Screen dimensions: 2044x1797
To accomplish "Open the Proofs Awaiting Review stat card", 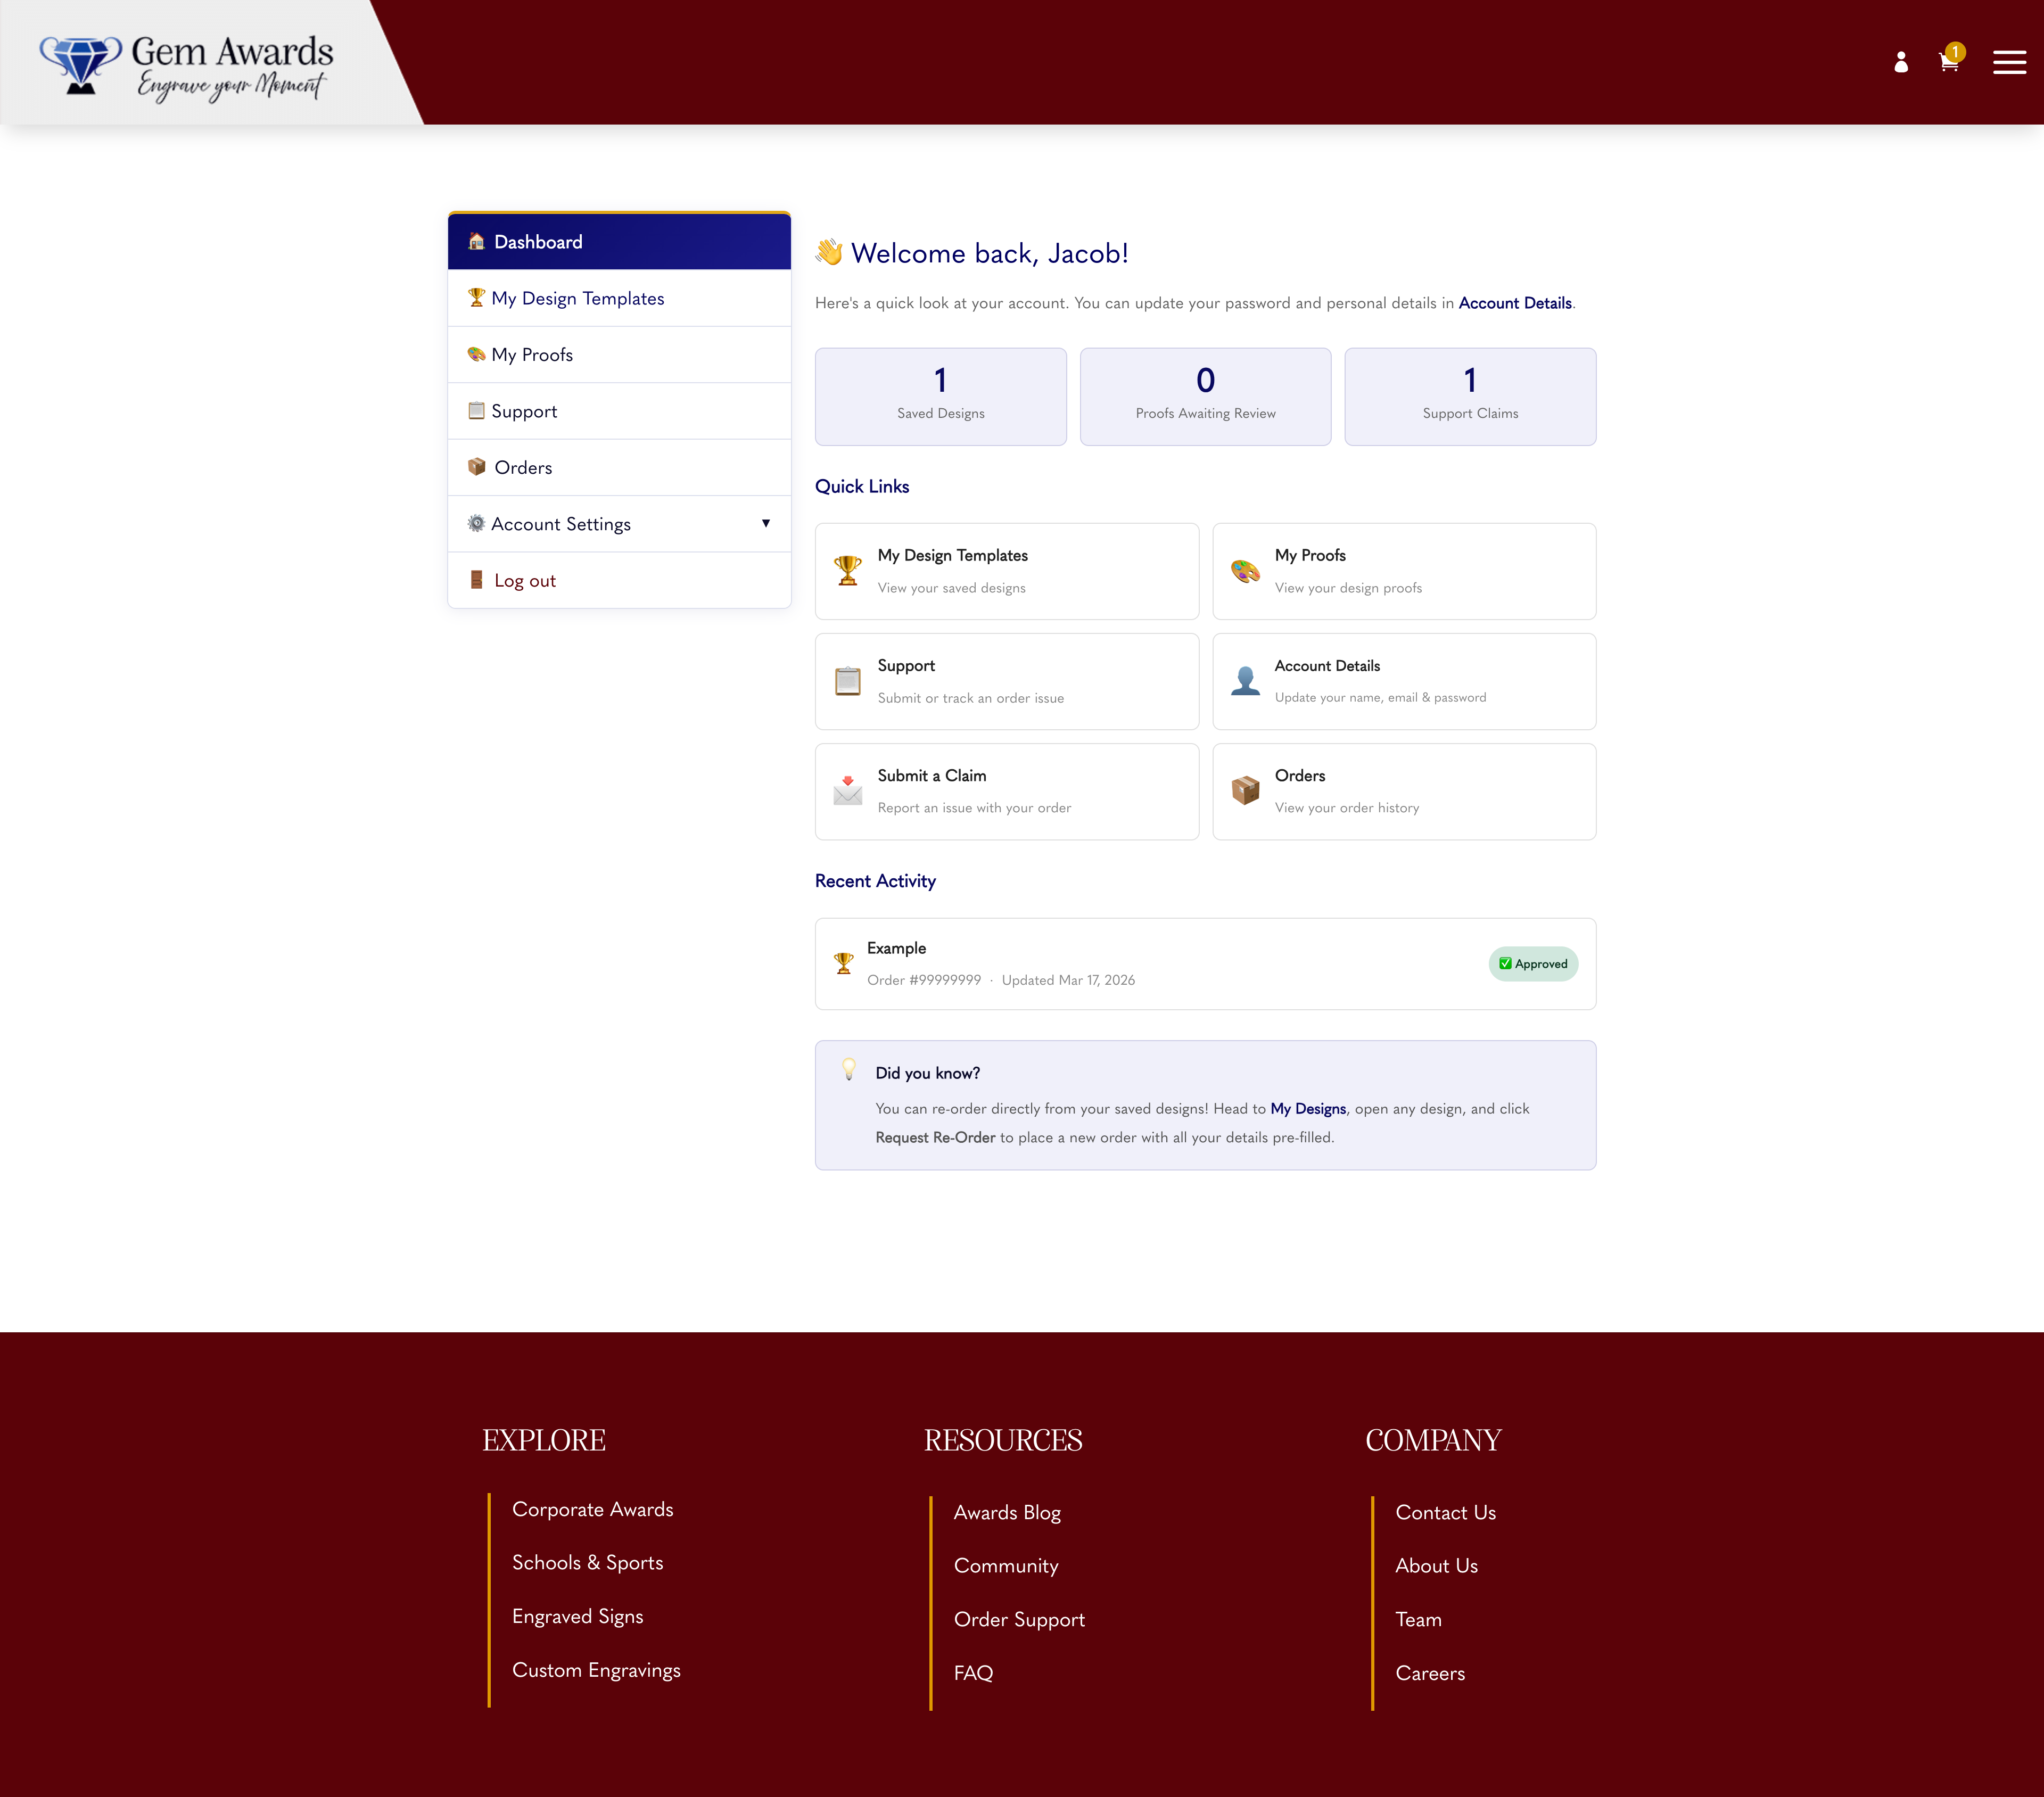I will (x=1206, y=397).
